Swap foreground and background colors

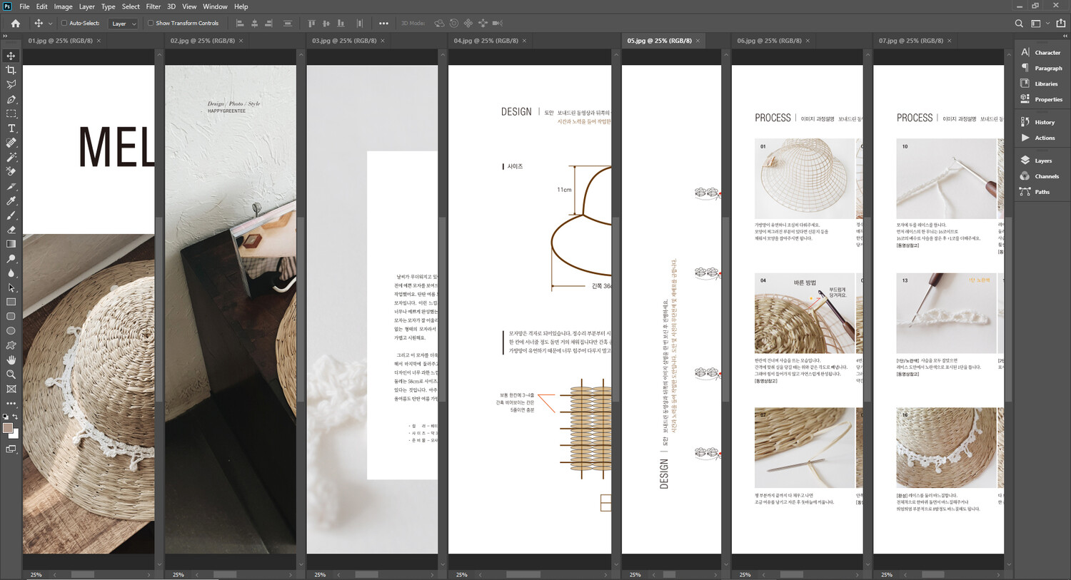coord(15,417)
